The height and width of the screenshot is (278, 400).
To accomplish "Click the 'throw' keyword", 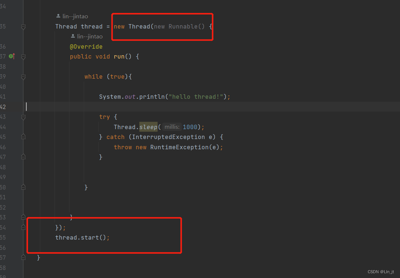I will point(123,147).
